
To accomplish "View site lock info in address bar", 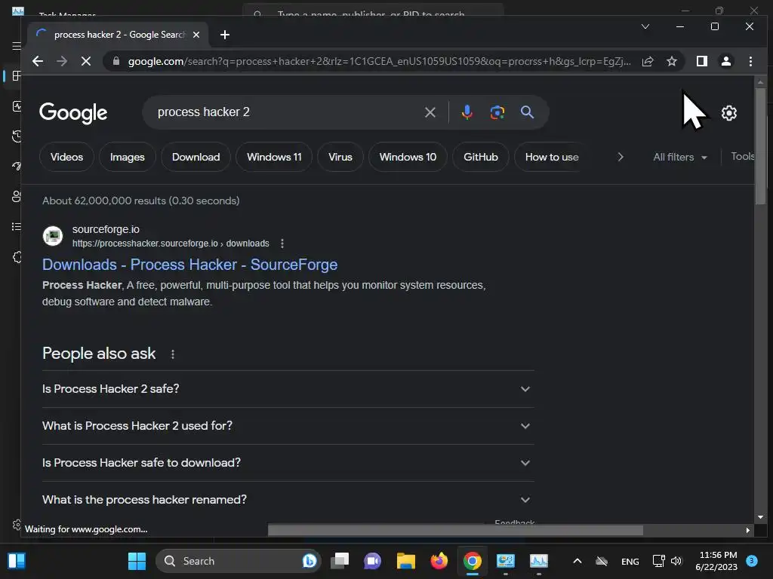I will coord(115,61).
